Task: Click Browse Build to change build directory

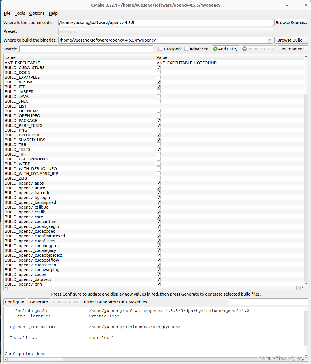Action: [x=291, y=40]
